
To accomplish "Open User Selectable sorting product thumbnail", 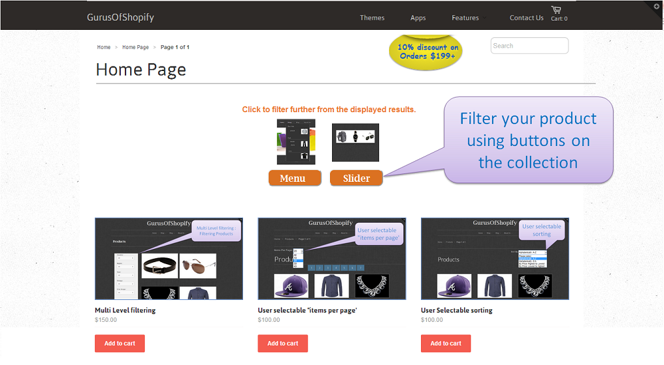I will coord(495,259).
